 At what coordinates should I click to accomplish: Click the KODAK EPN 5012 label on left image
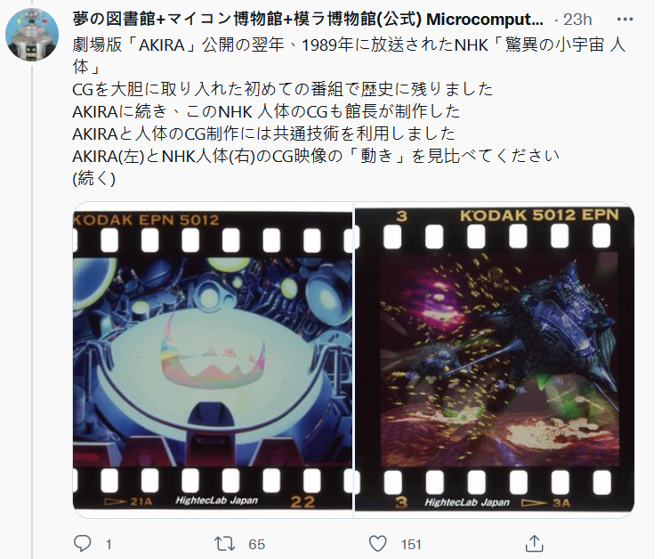tap(146, 220)
